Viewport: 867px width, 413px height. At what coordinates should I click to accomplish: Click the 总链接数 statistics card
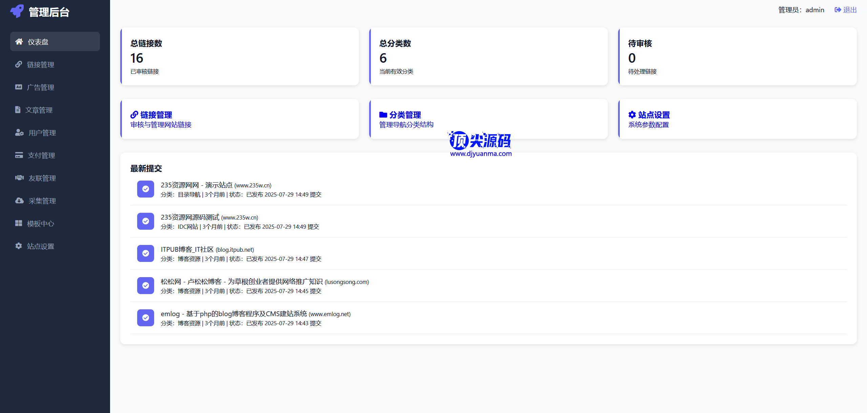pos(239,57)
